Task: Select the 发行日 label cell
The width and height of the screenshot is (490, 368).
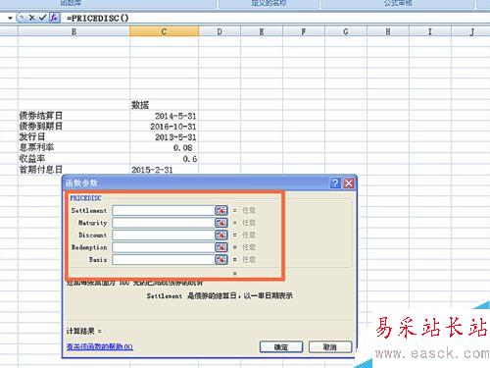Action: coord(73,137)
